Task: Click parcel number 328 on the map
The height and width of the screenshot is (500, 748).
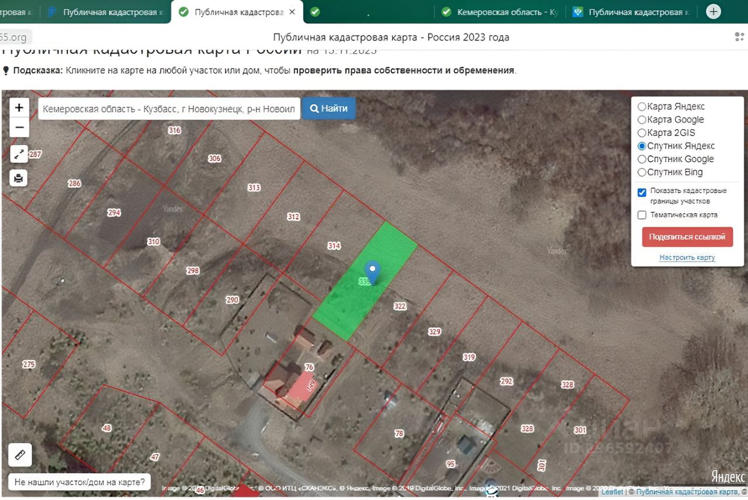Action: [x=567, y=384]
